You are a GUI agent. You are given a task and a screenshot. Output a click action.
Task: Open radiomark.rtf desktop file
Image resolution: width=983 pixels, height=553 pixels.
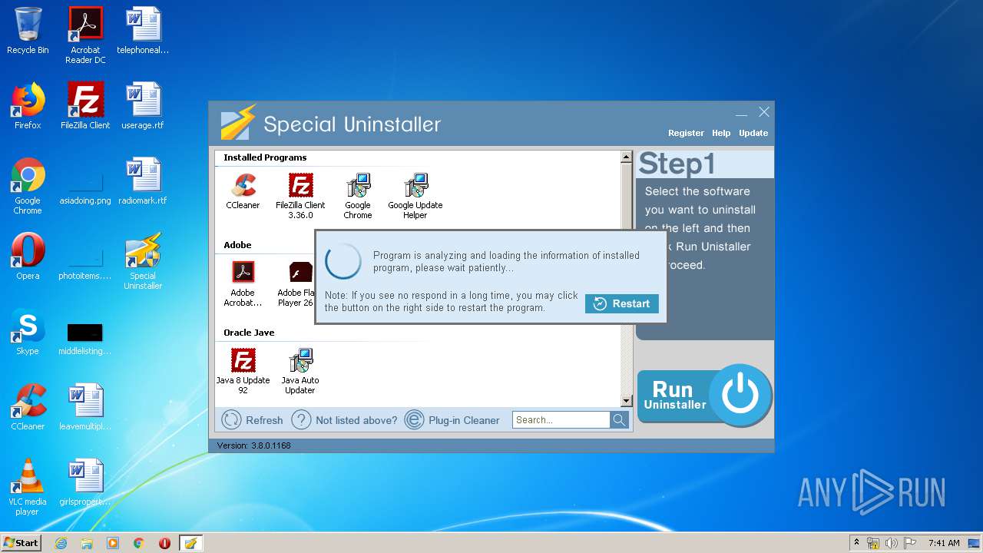[143, 181]
